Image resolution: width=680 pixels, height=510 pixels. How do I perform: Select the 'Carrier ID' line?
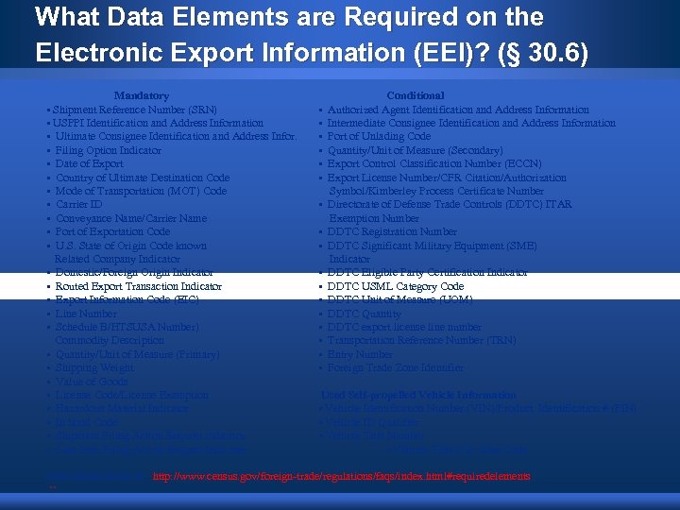79,204
